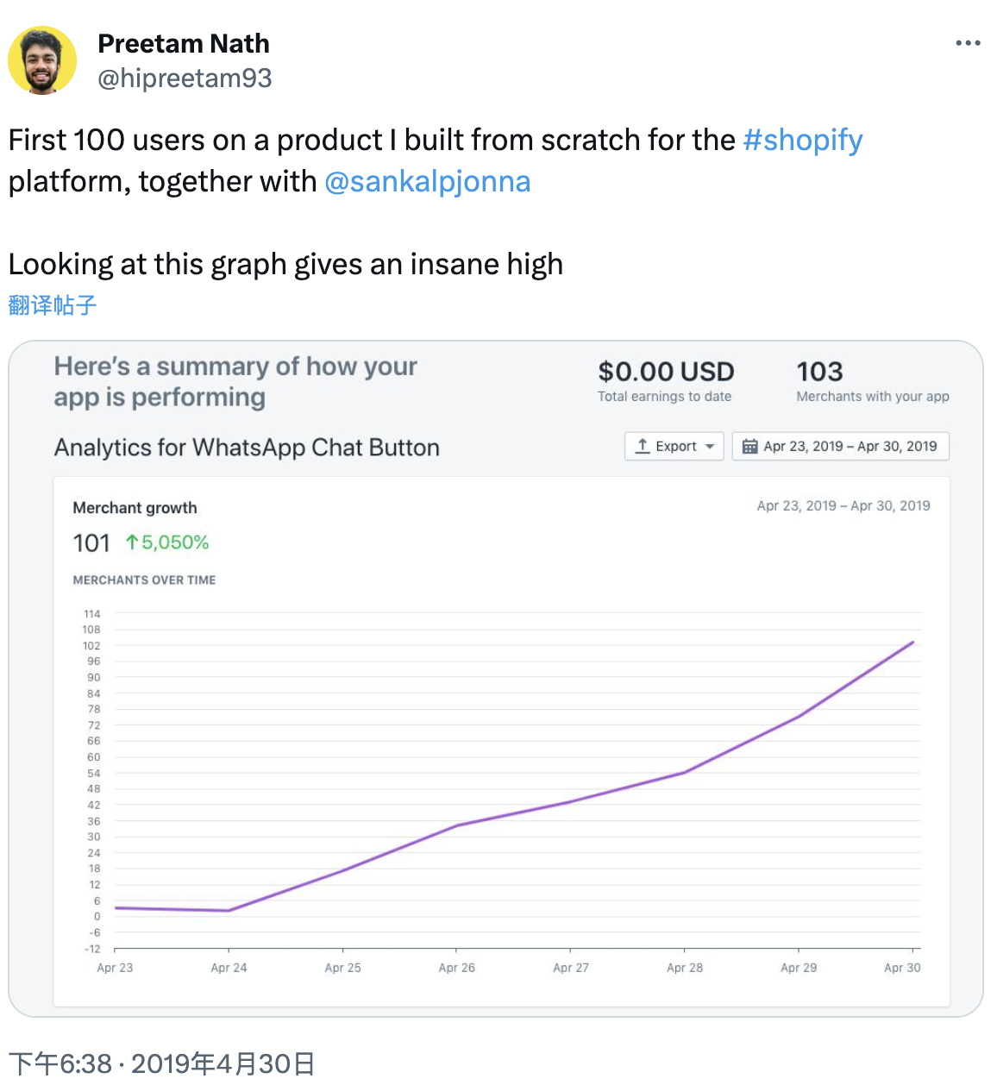Click the calendar icon in date range

(x=749, y=446)
